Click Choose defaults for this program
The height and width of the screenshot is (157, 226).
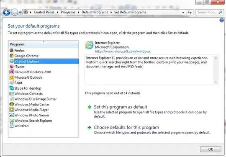(x=126, y=127)
